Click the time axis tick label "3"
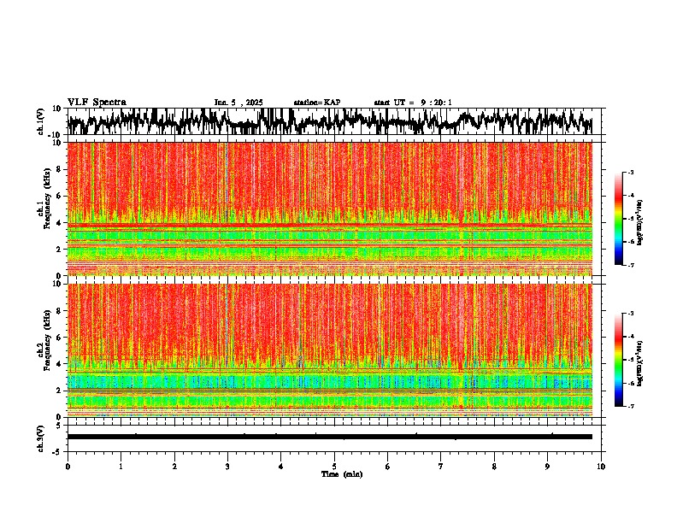The width and height of the screenshot is (677, 523). (228, 467)
